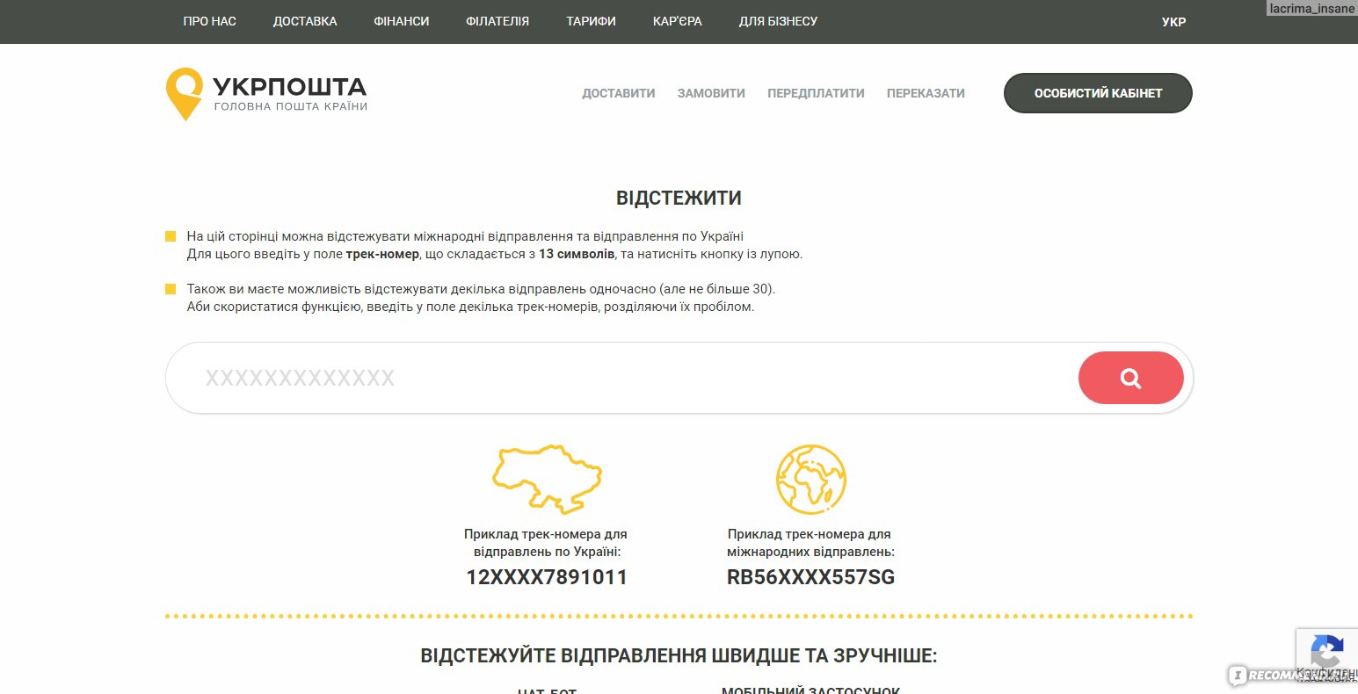This screenshot has width=1358, height=694.
Task: Click 'ВІДСТЕЖУЙТЕ ВІДПРАВЛЕННЯ ШВИДШЕ ТА ЗРУЧНІШЕ' heading
Action: click(679, 656)
